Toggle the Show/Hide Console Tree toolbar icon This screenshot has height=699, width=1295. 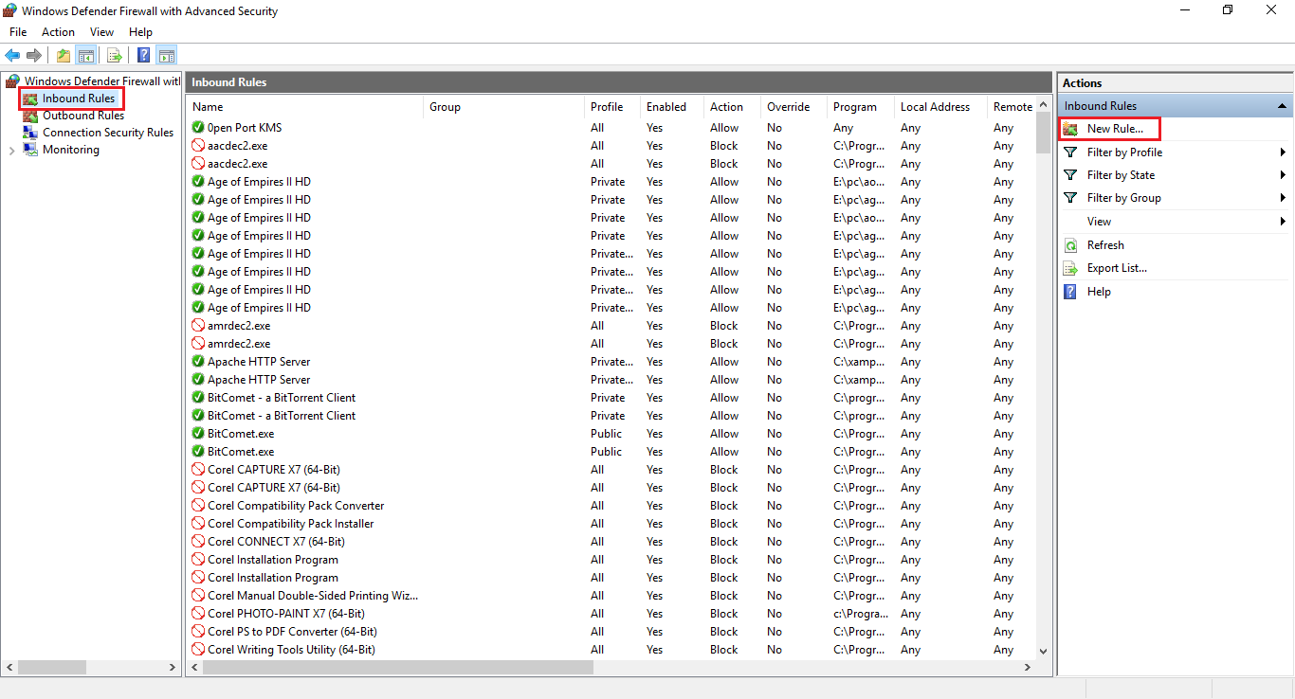coord(85,56)
